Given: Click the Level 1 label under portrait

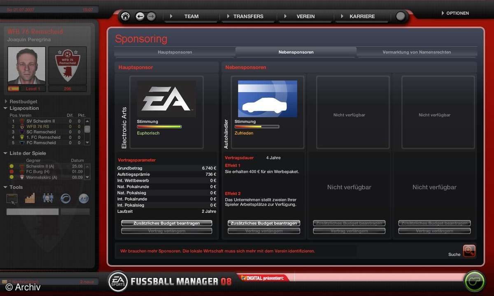Looking at the screenshot, I should 33,89.
